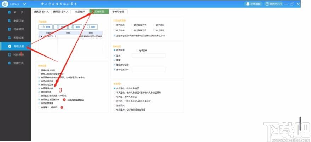
Task: Toggle the 保存收件人地址 checkbox
Action: pos(39,71)
